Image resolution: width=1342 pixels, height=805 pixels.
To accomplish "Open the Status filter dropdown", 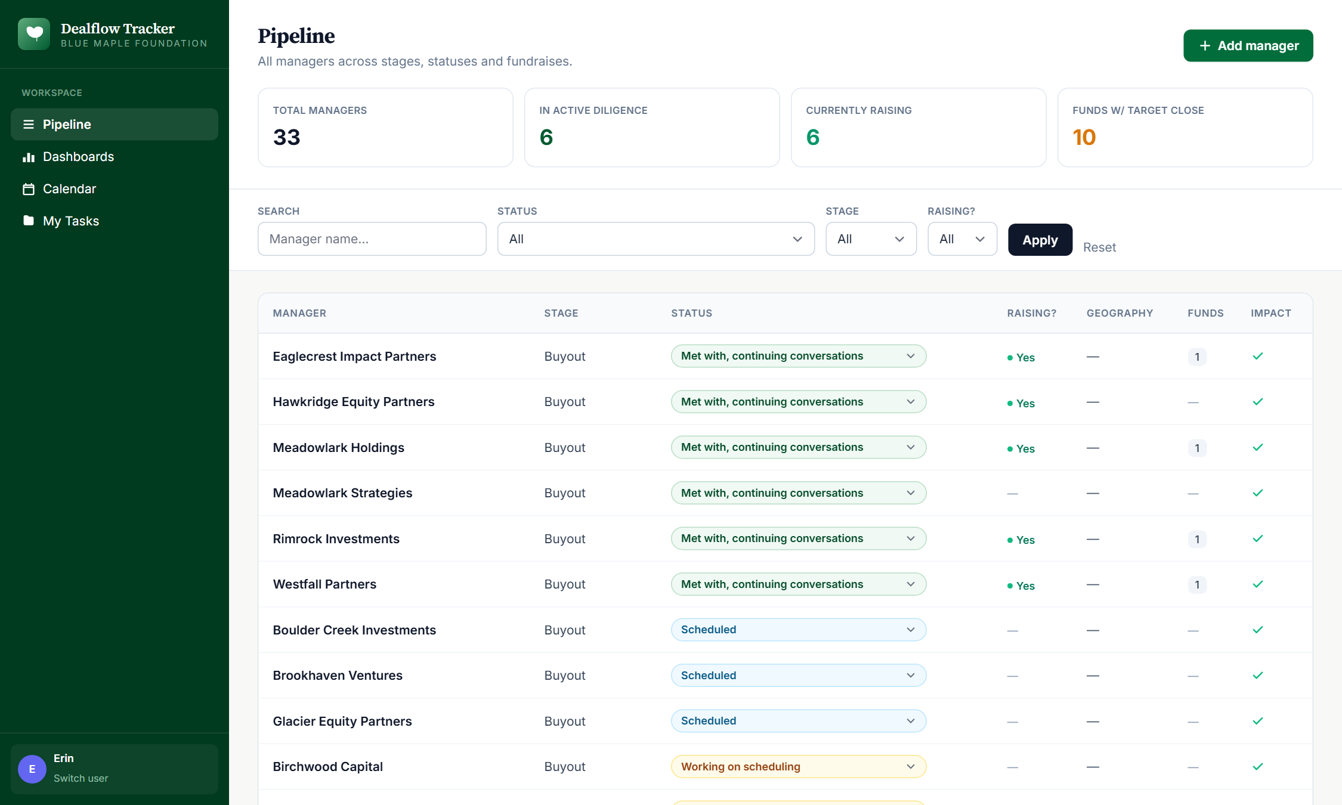I will point(655,239).
